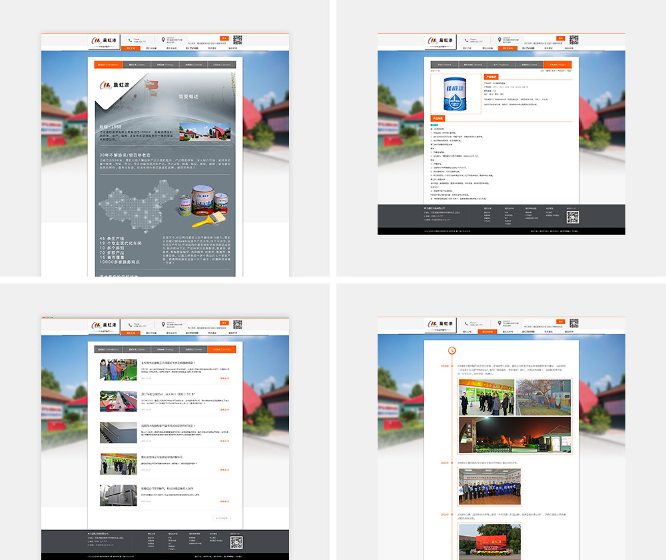The height and width of the screenshot is (560, 666).
Task: Click the footer QR code on the news list page
Action: pos(236,542)
